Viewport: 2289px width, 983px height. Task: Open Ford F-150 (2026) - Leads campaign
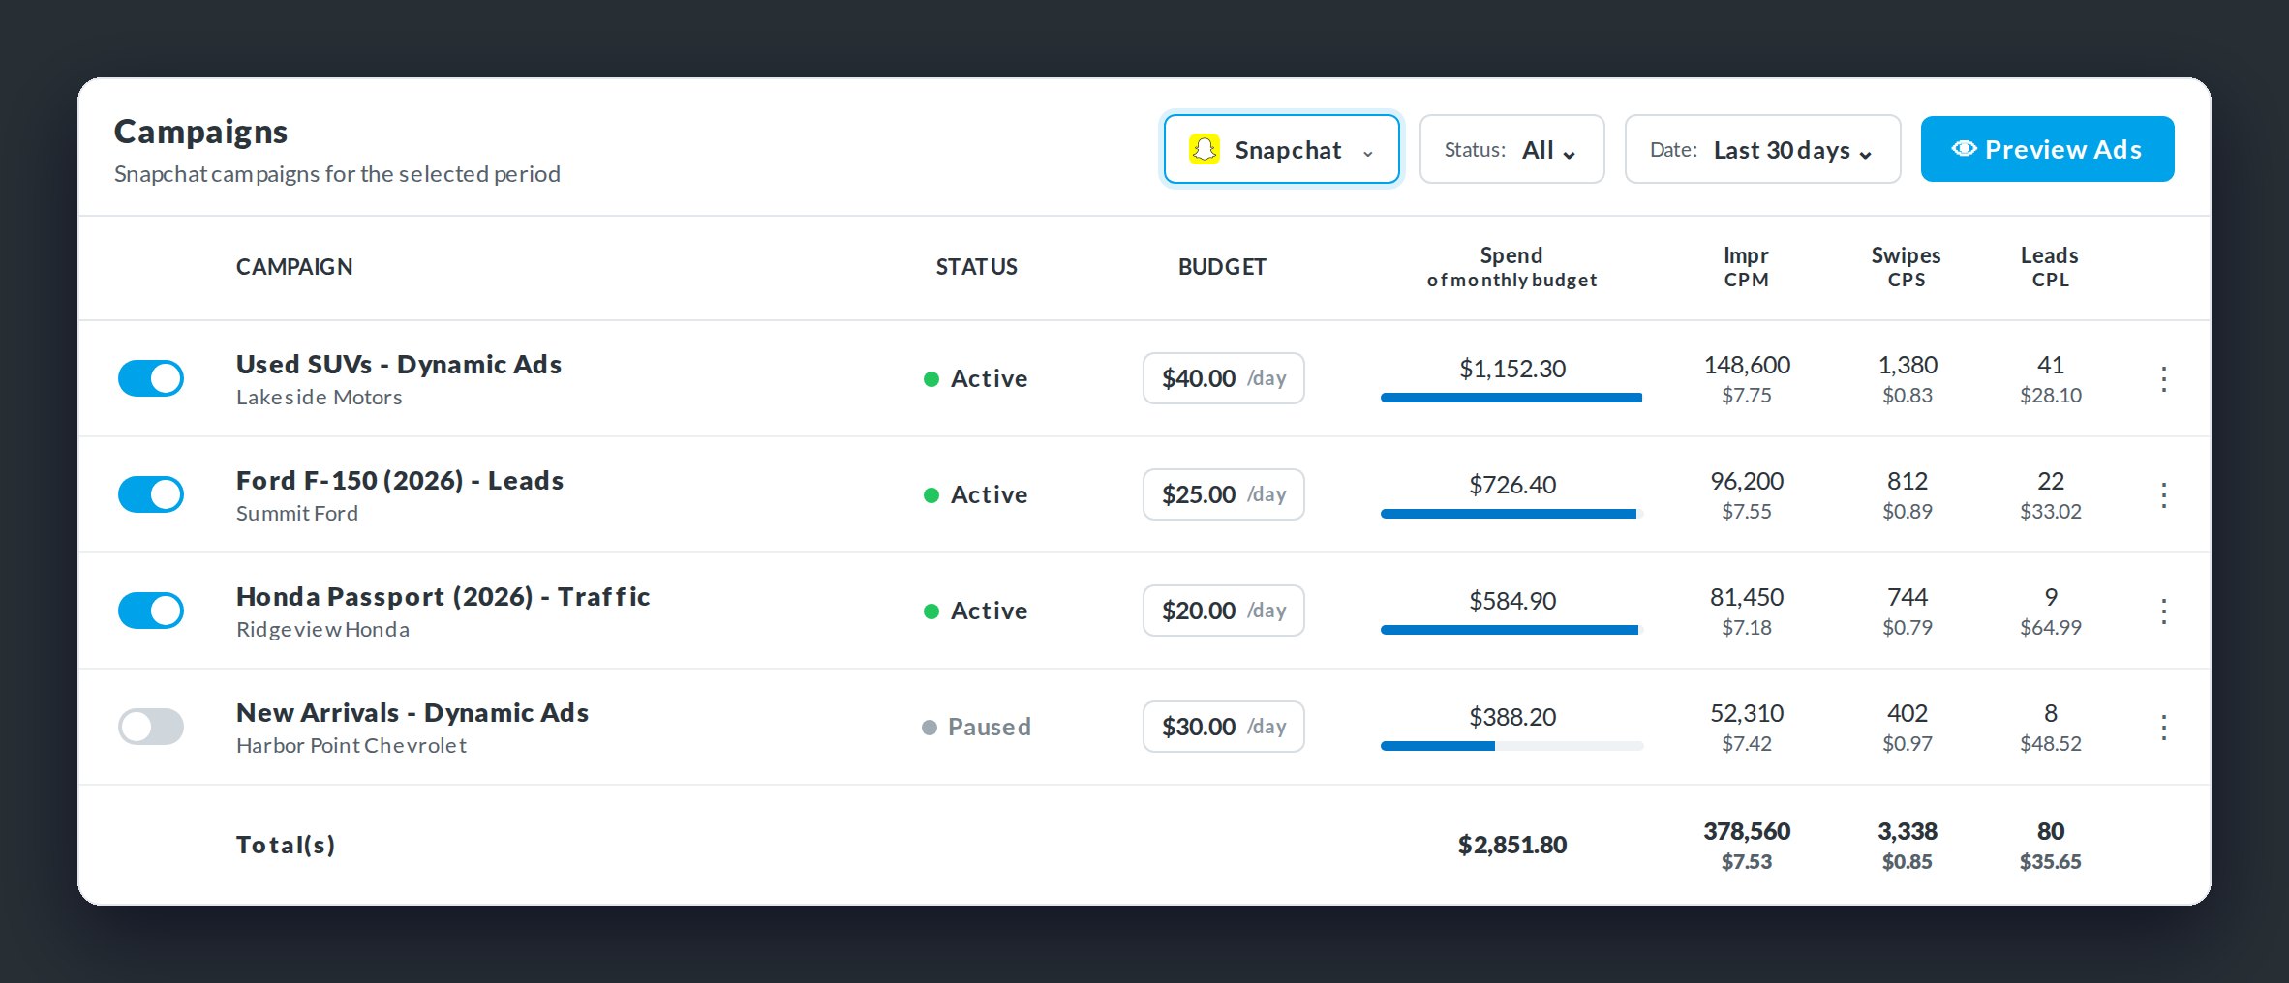(x=400, y=481)
